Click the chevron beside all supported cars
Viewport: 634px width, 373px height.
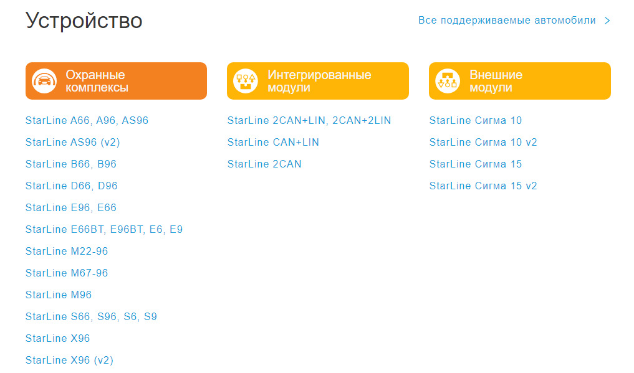click(607, 21)
